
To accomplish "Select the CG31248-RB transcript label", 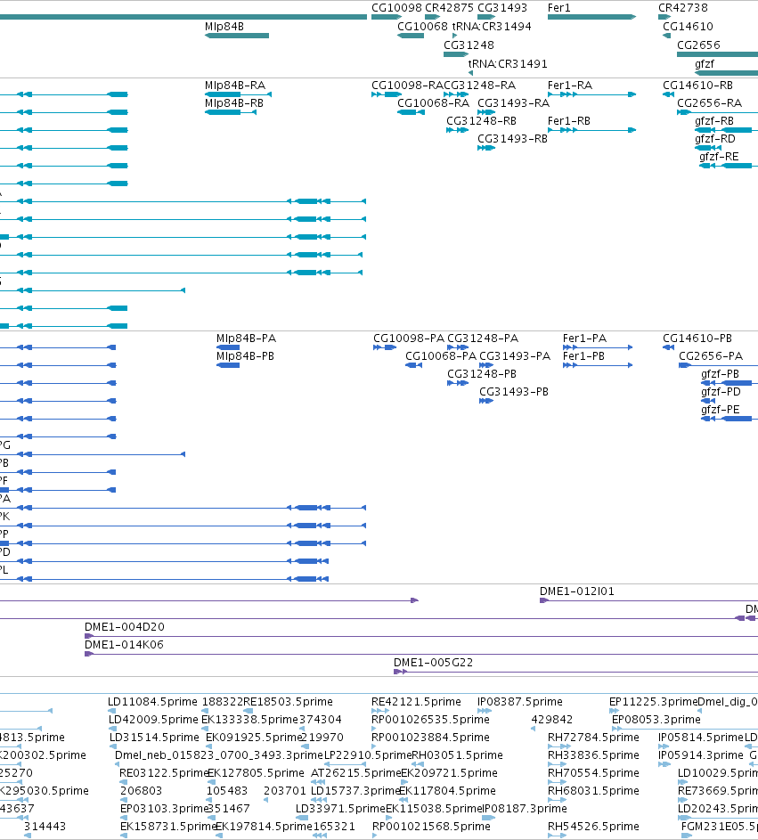I will (x=481, y=121).
